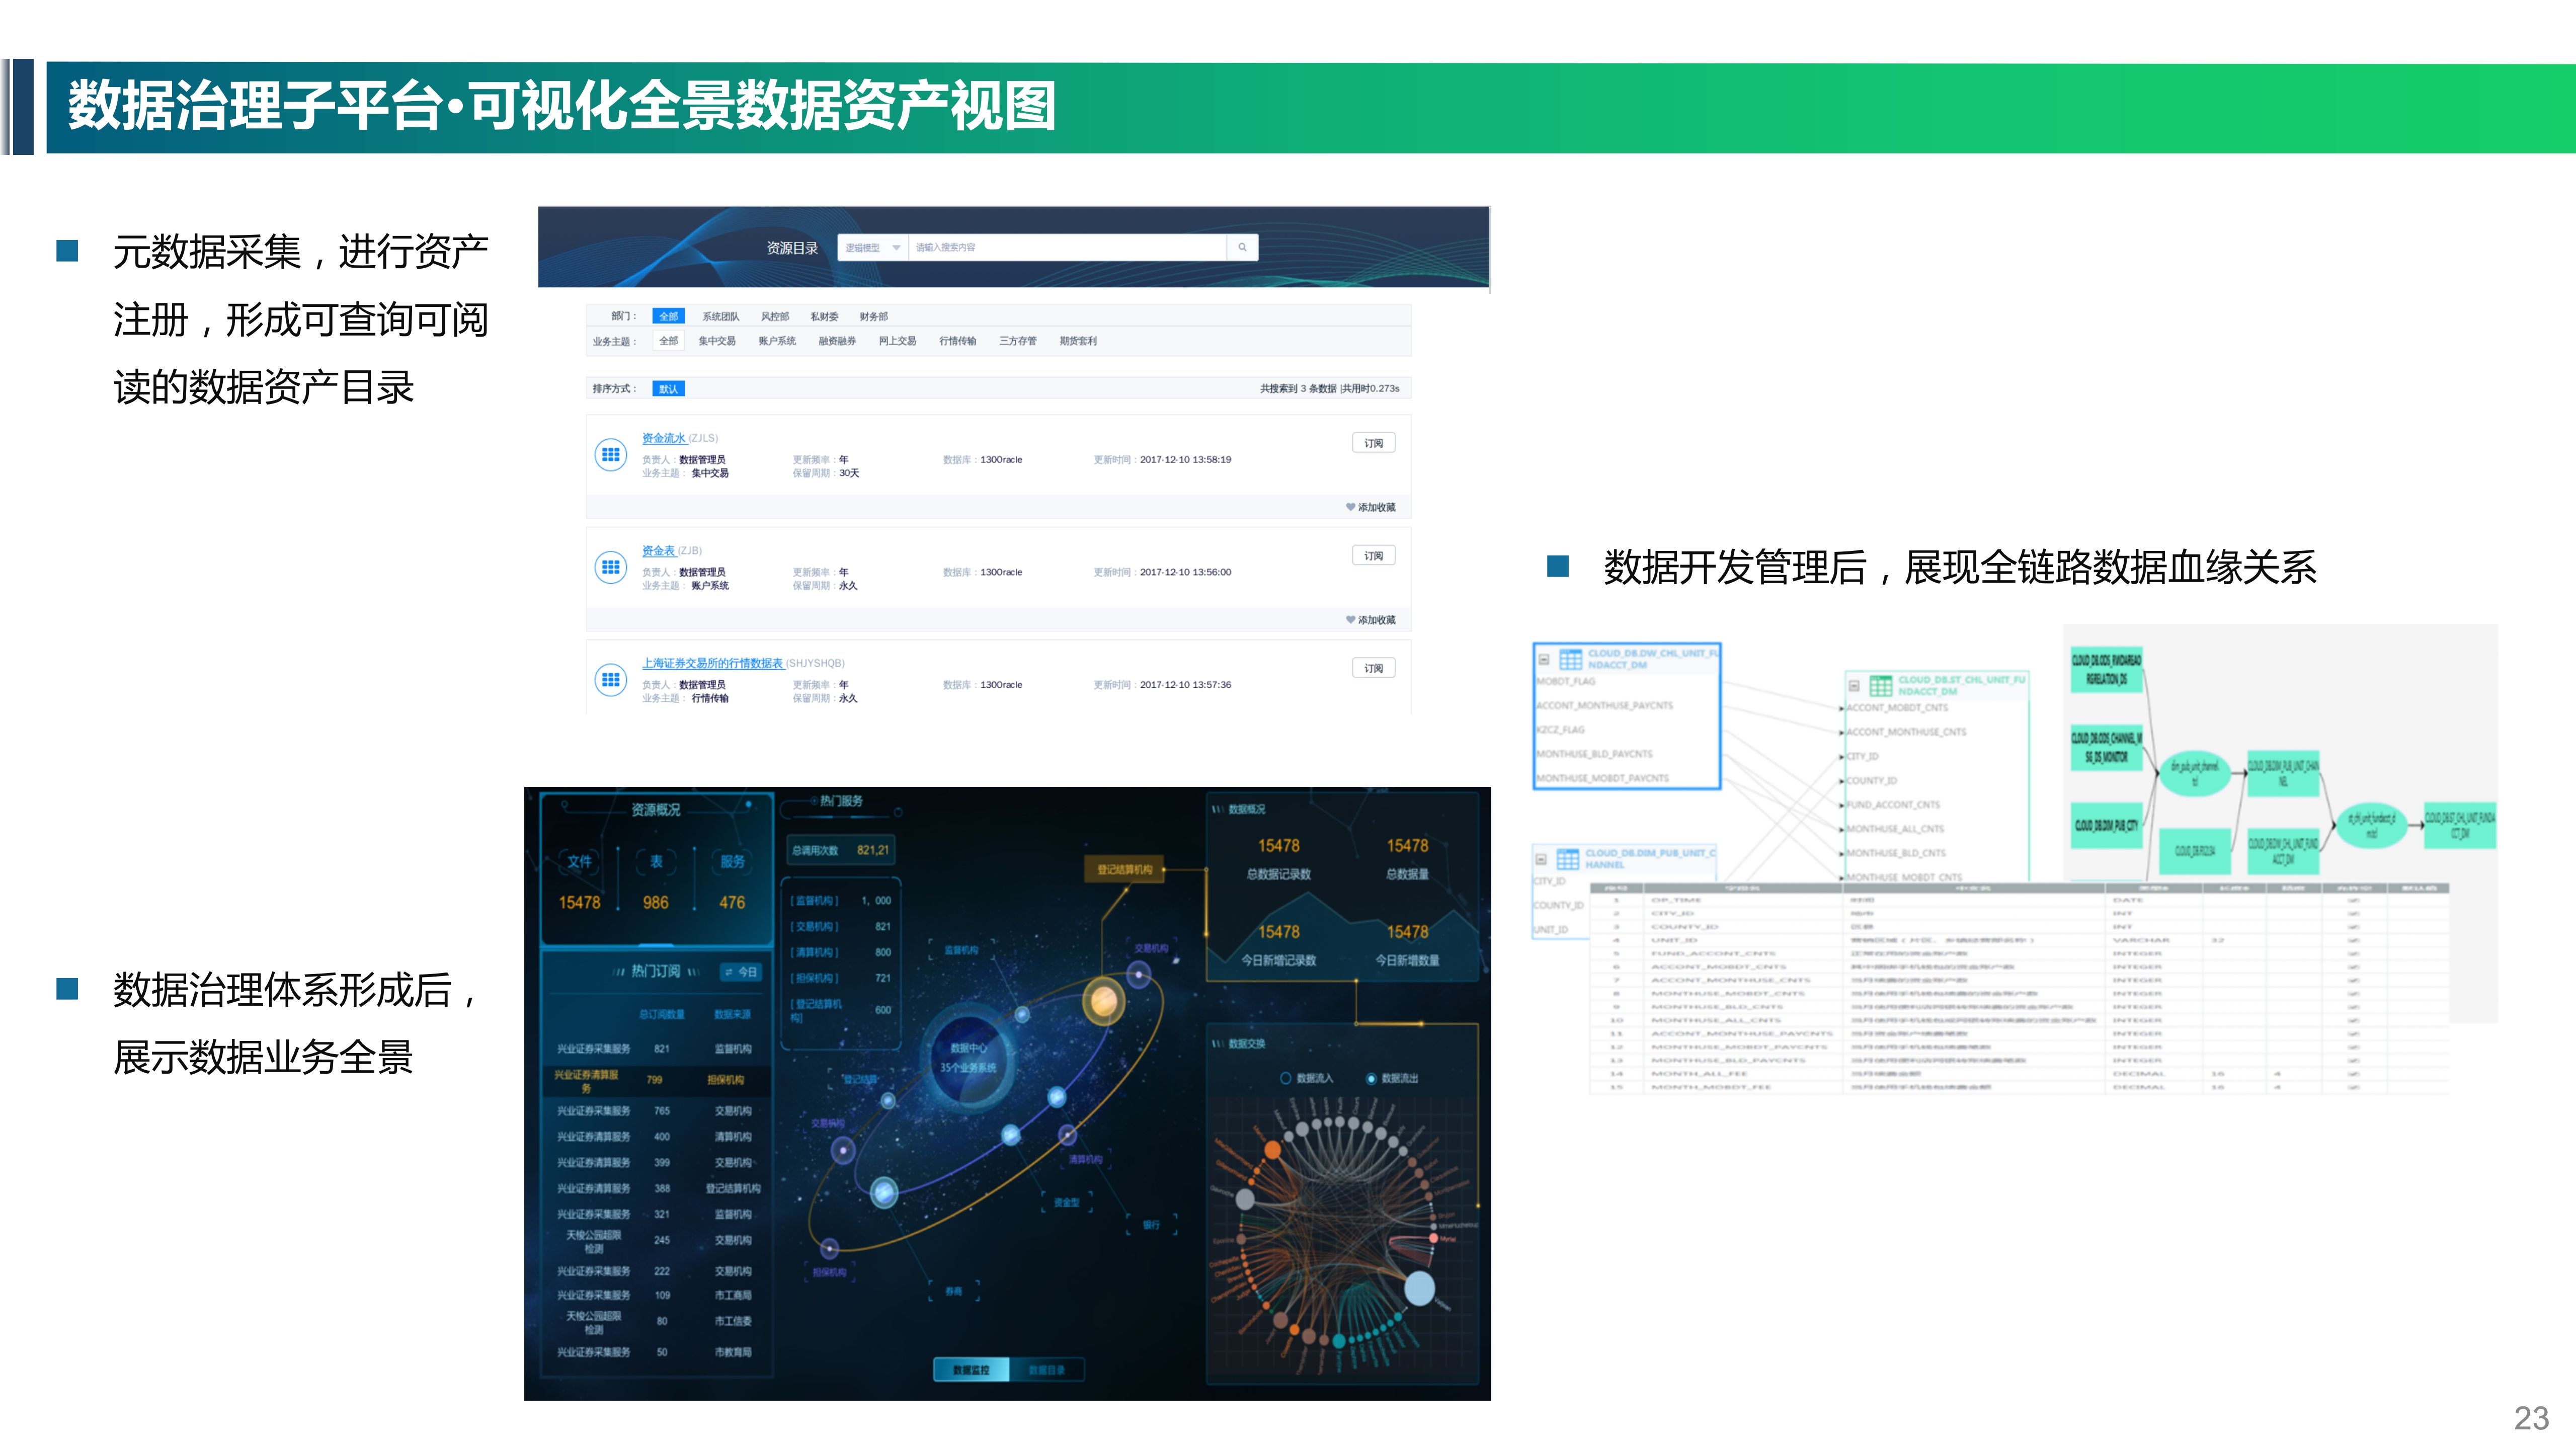Click 订阅 button for 资金流水
Screen dimensions: 2576x1449
click(1373, 443)
